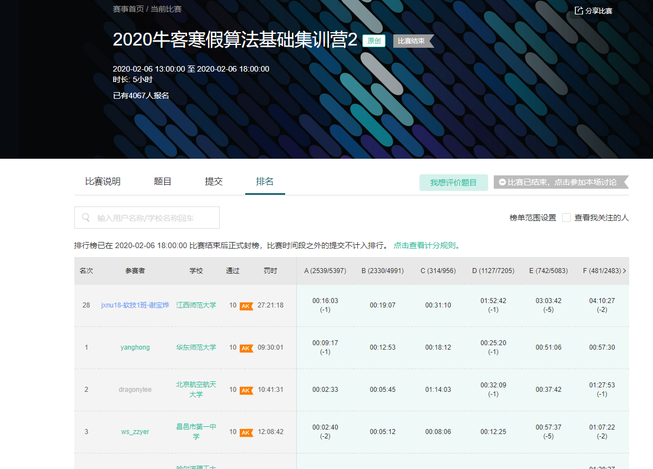Click yanghong's problem F time 00:57:30
The image size is (653, 469).
602,347
